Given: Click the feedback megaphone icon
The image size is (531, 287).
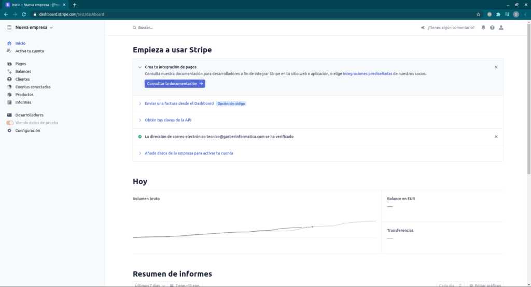Looking at the screenshot, I should [423, 28].
